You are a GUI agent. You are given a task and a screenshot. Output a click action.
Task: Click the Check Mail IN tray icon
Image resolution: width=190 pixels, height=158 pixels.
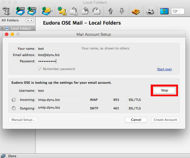click(x=20, y=11)
